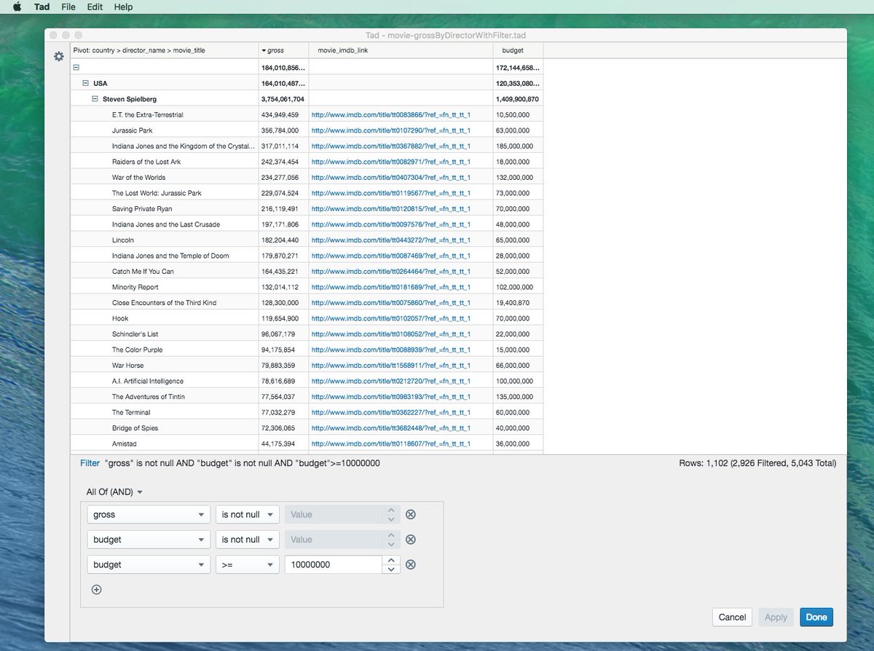Open third row's budget column dropdown
Screen dimensions: 874x651
point(149,564)
